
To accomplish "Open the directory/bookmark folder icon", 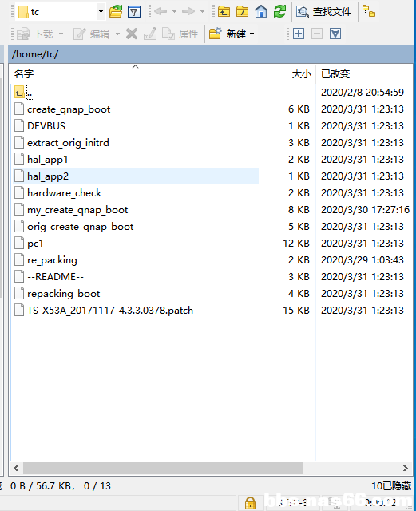I will [116, 12].
